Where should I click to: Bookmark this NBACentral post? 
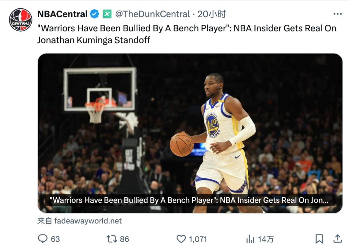click(319, 239)
